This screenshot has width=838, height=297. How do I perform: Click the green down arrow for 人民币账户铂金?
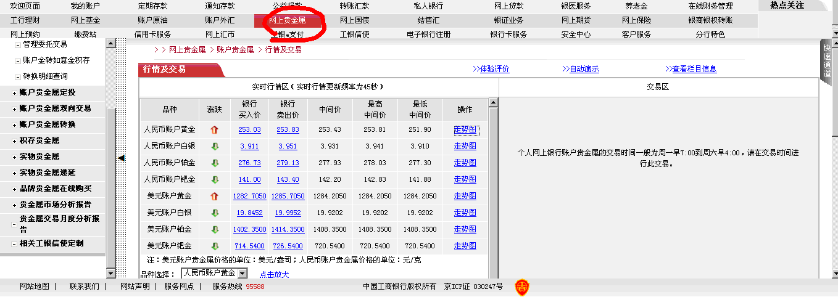click(x=215, y=163)
